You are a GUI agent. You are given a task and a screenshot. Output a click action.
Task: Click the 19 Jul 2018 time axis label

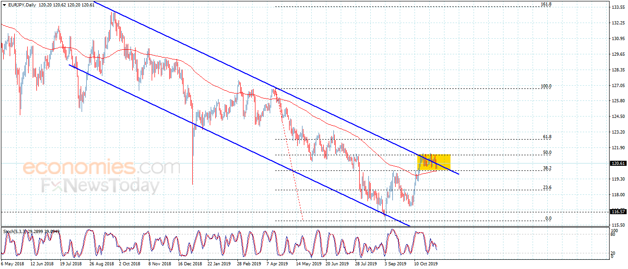click(x=71, y=264)
